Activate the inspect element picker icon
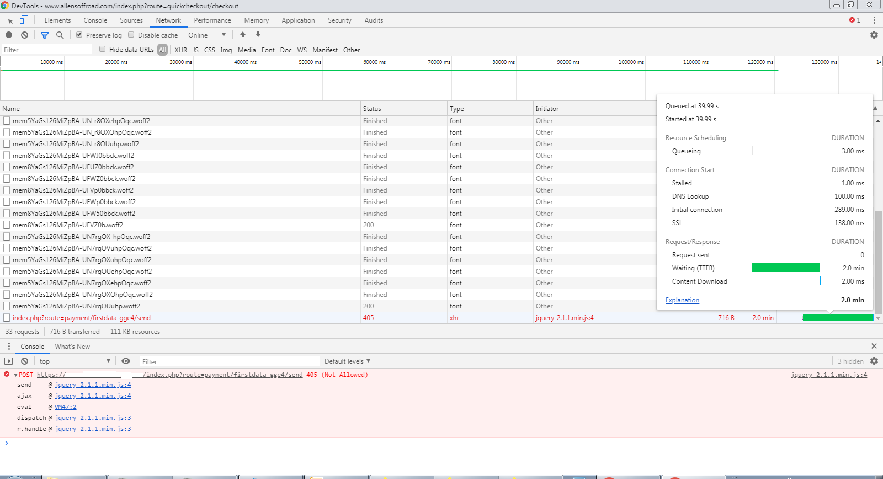Screen dimensions: 883x479 [x=9, y=20]
